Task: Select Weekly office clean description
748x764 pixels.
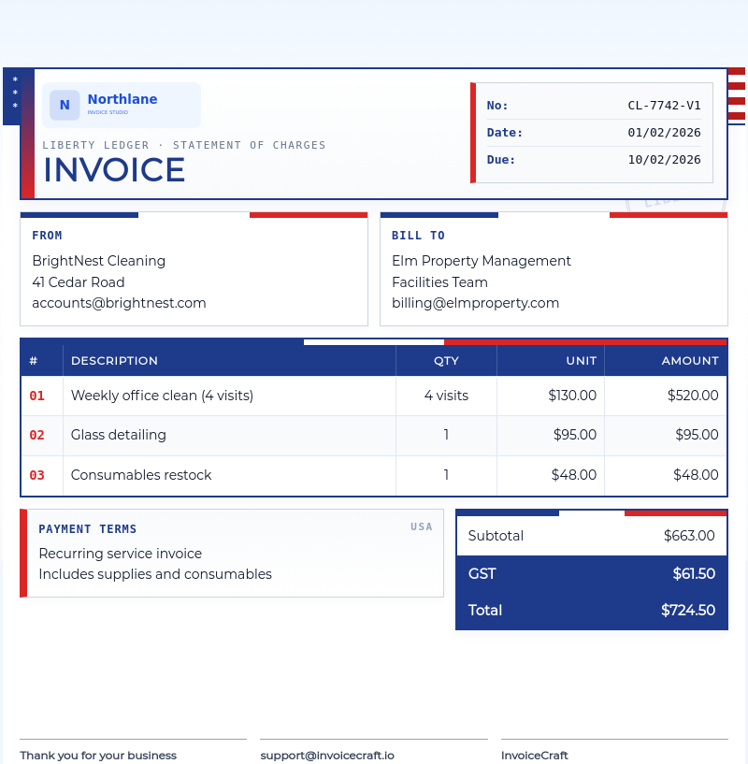Action: pyautogui.click(x=163, y=396)
